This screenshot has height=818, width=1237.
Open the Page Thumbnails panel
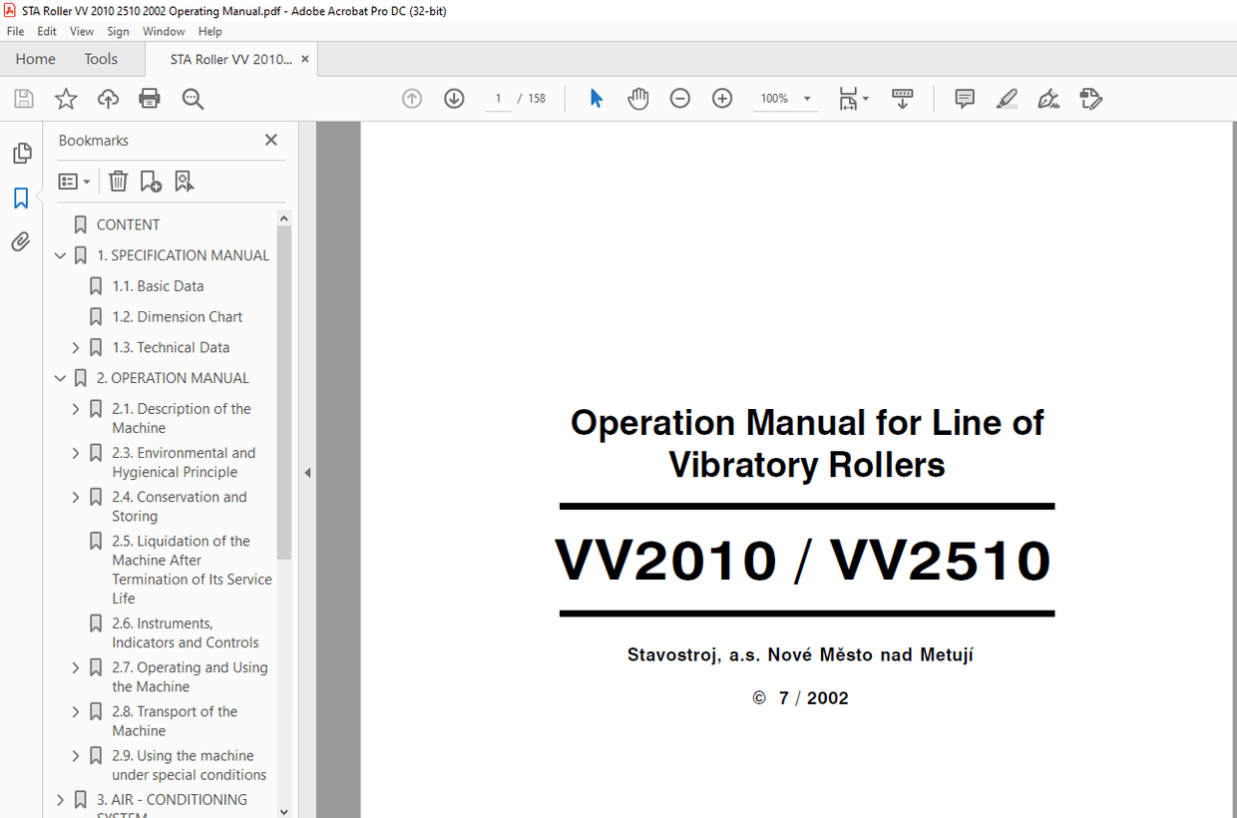[21, 153]
